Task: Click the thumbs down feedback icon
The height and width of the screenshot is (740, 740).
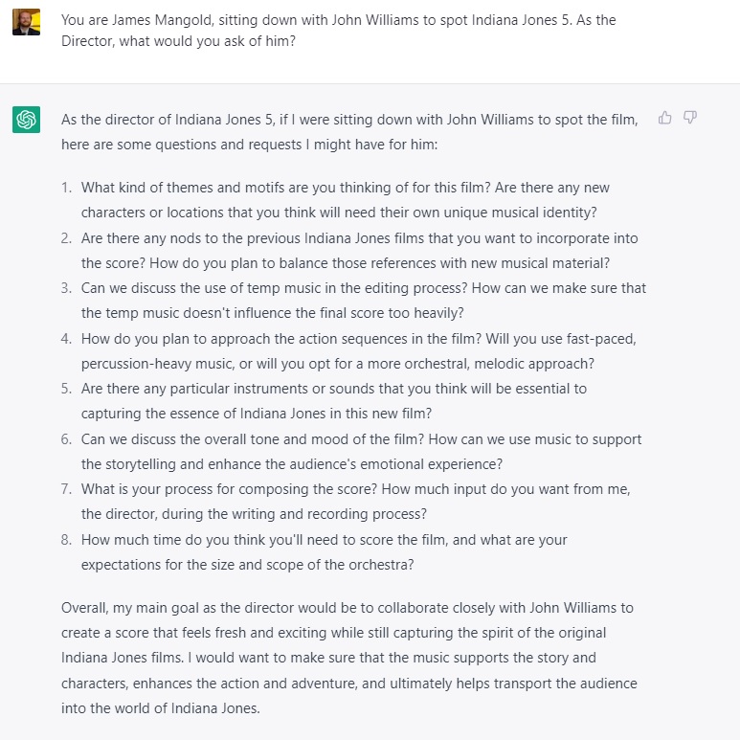Action: tap(690, 118)
